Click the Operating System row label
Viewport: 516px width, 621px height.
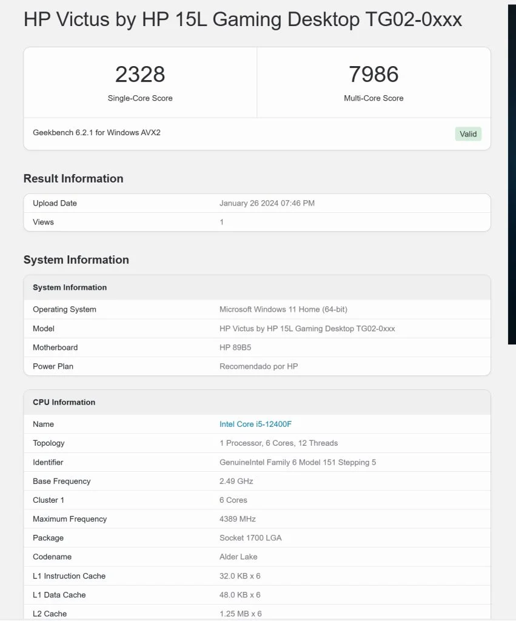(x=64, y=309)
